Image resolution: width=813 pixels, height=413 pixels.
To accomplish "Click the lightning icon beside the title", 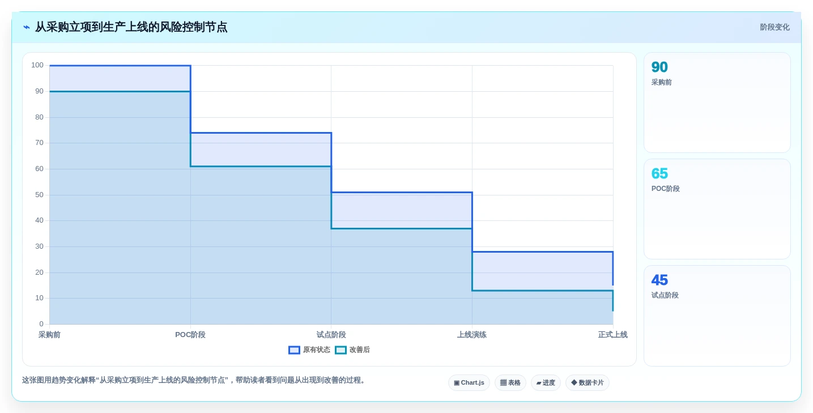I will (27, 27).
